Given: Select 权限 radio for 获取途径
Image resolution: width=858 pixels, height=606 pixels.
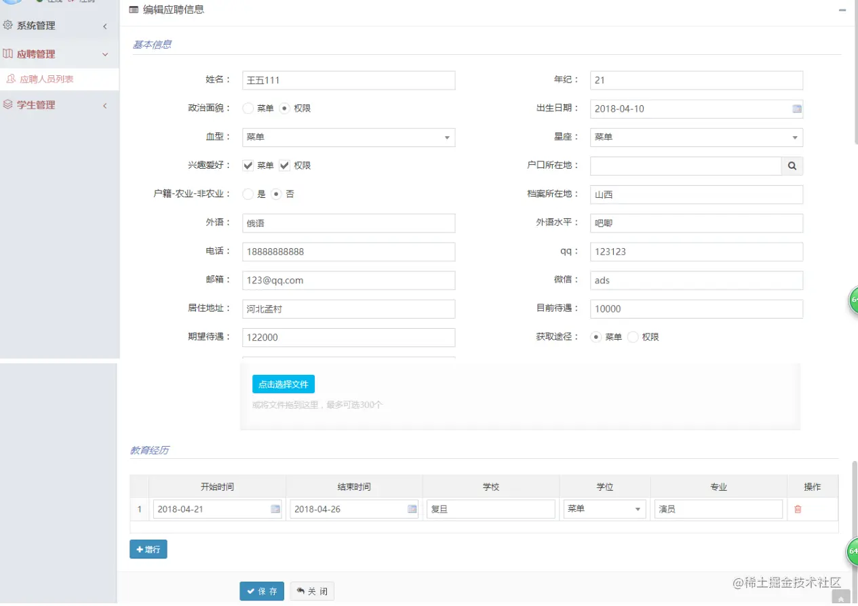Looking at the screenshot, I should (x=633, y=337).
